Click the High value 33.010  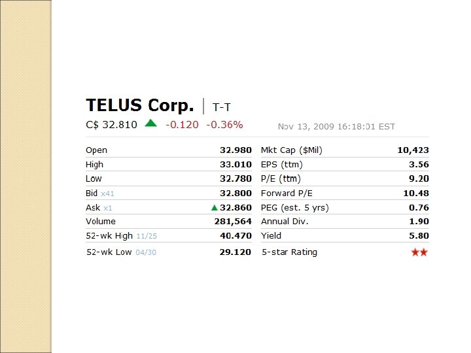[x=235, y=165]
